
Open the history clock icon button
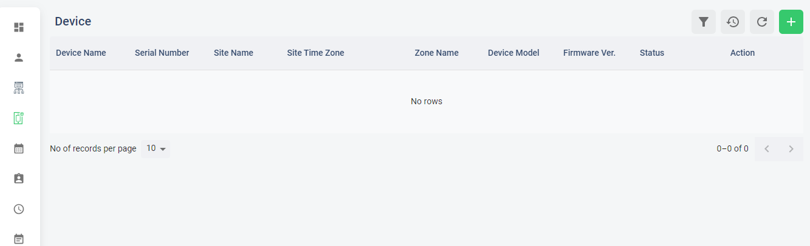coord(733,22)
